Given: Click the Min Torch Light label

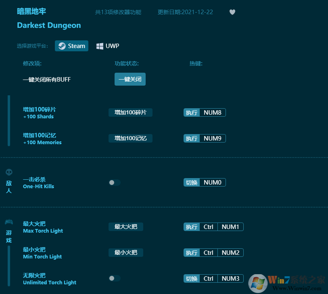Looking at the screenshot, I should pyautogui.click(x=42, y=256).
